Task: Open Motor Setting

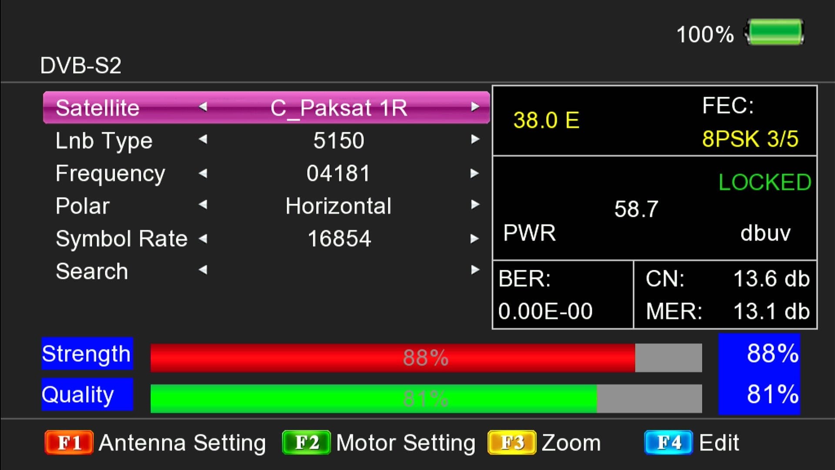Action: 406,443
